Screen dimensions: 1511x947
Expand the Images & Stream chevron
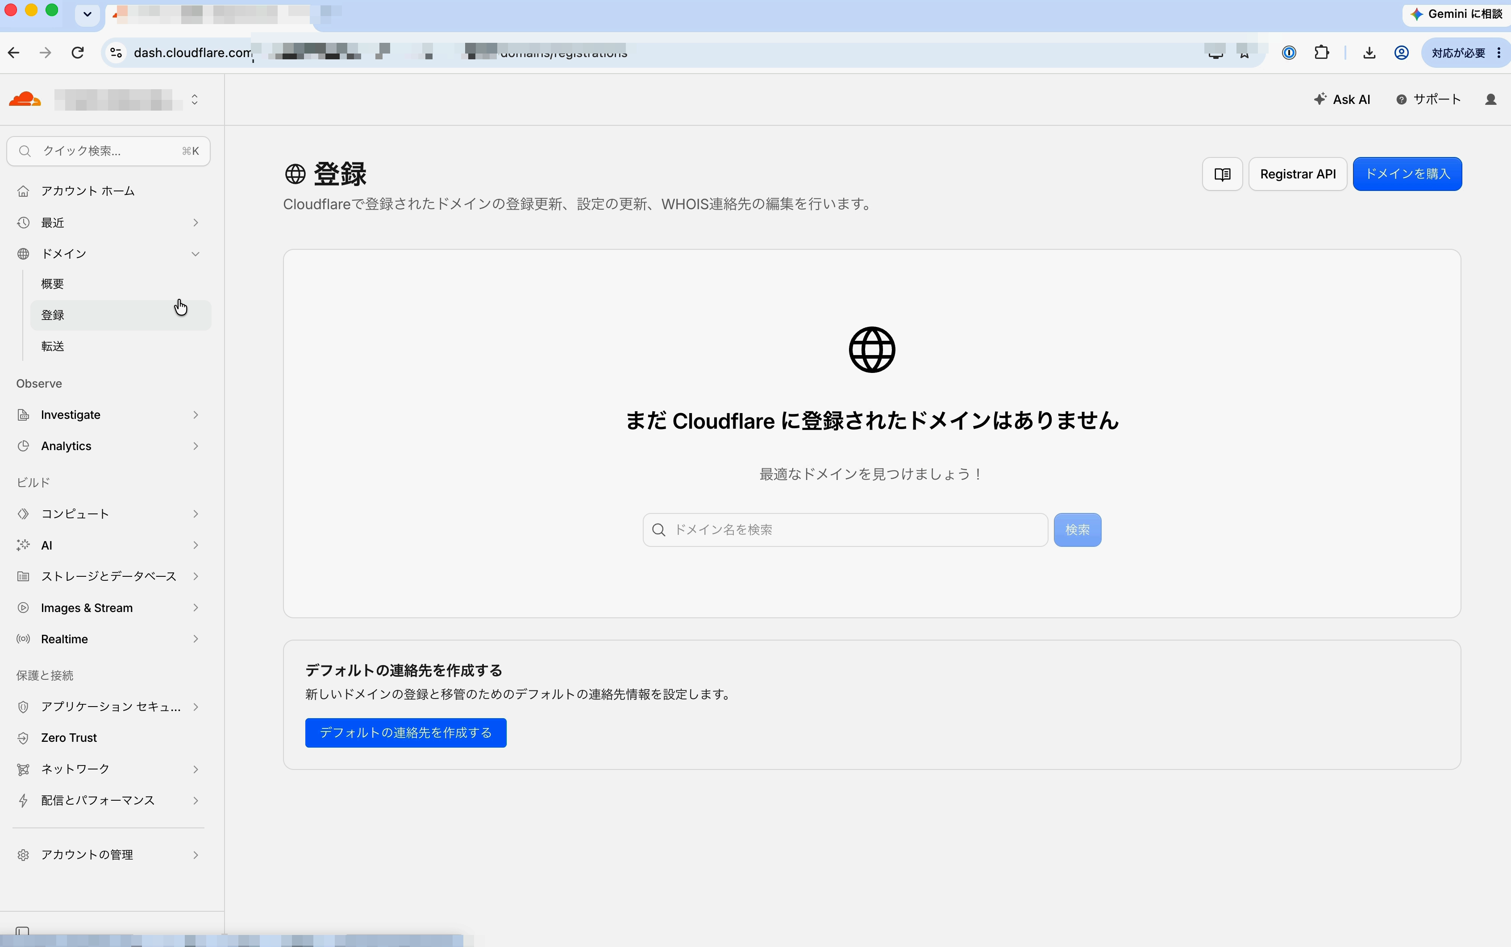[196, 608]
